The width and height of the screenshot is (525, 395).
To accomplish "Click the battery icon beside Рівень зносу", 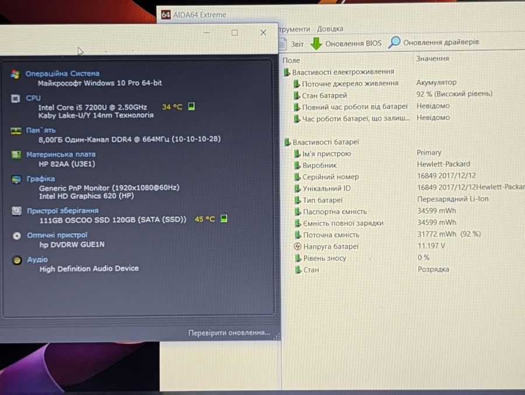I will click(298, 258).
